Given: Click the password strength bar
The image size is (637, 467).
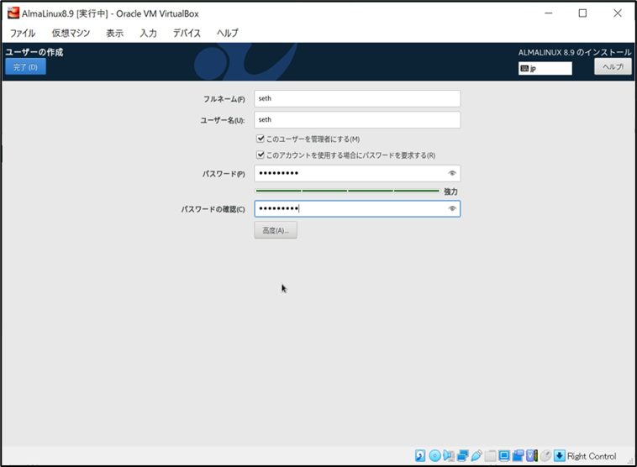Looking at the screenshot, I should (347, 191).
